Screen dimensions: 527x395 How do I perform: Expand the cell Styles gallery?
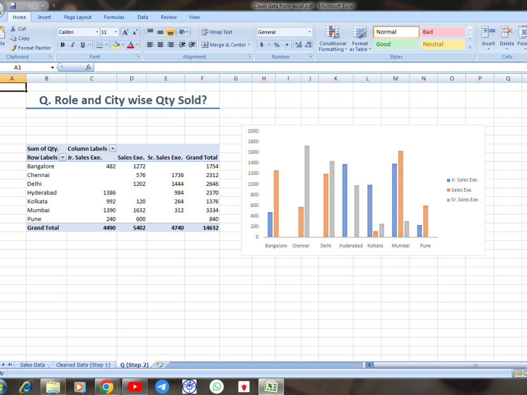470,46
